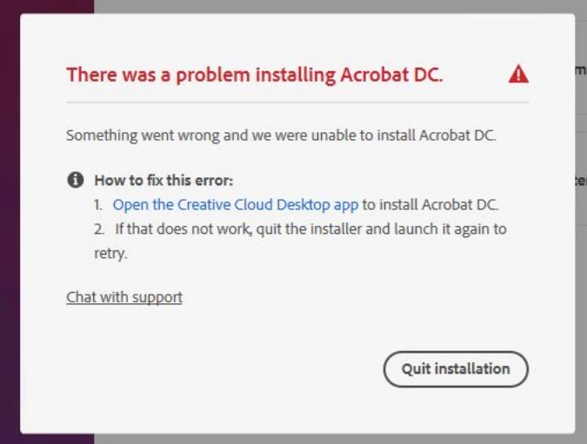
Task: Click the step number 1 in the list
Action: tap(97, 205)
